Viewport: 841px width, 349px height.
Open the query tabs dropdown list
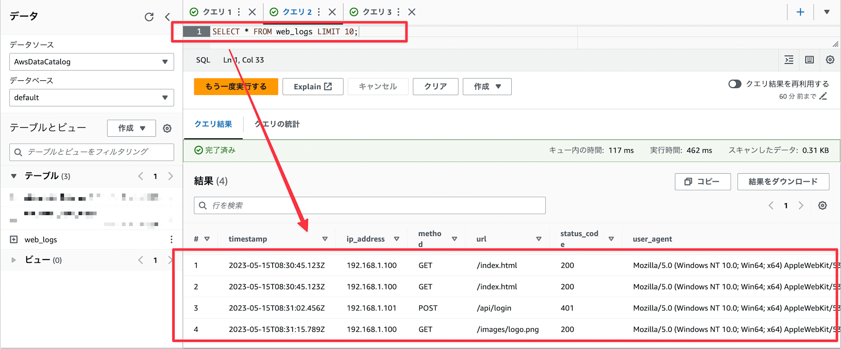[x=827, y=12]
